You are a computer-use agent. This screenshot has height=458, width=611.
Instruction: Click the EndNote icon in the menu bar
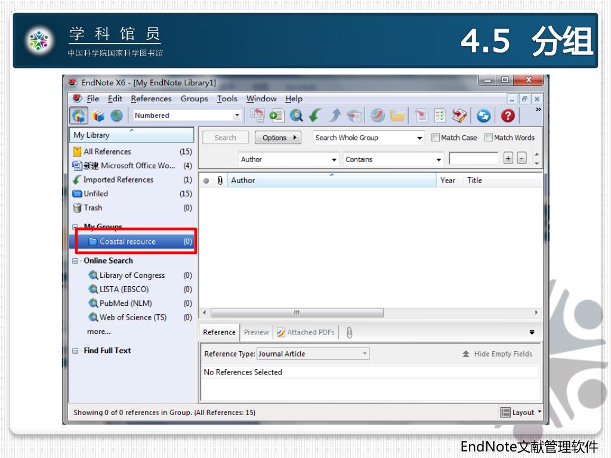click(x=77, y=98)
